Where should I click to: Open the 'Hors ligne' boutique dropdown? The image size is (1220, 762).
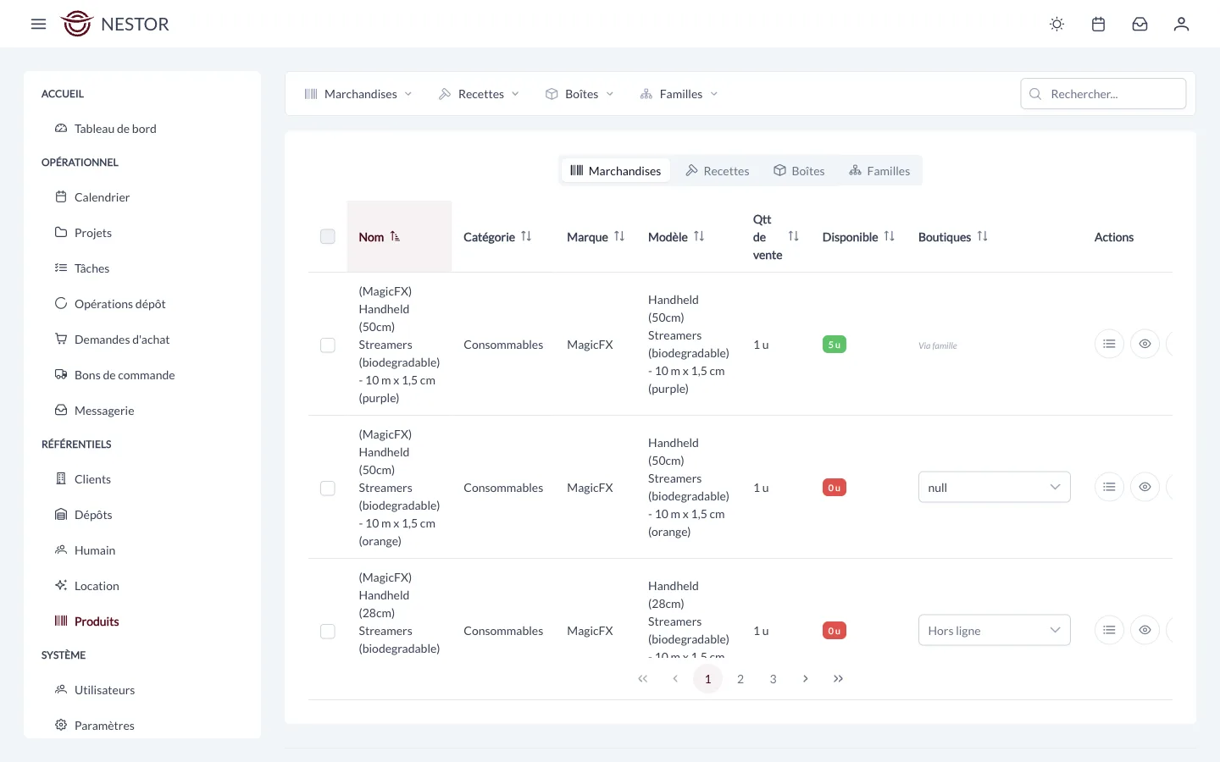[995, 630]
